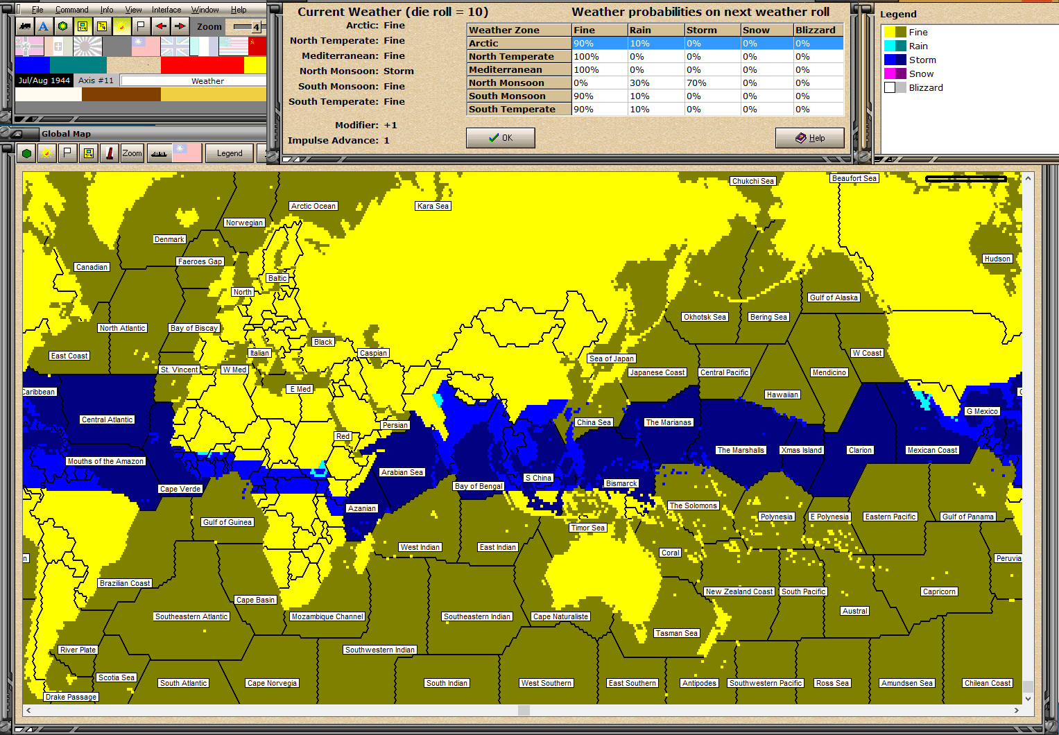Click the yellow unit counter icon on the Global Map toolbar

(89, 153)
